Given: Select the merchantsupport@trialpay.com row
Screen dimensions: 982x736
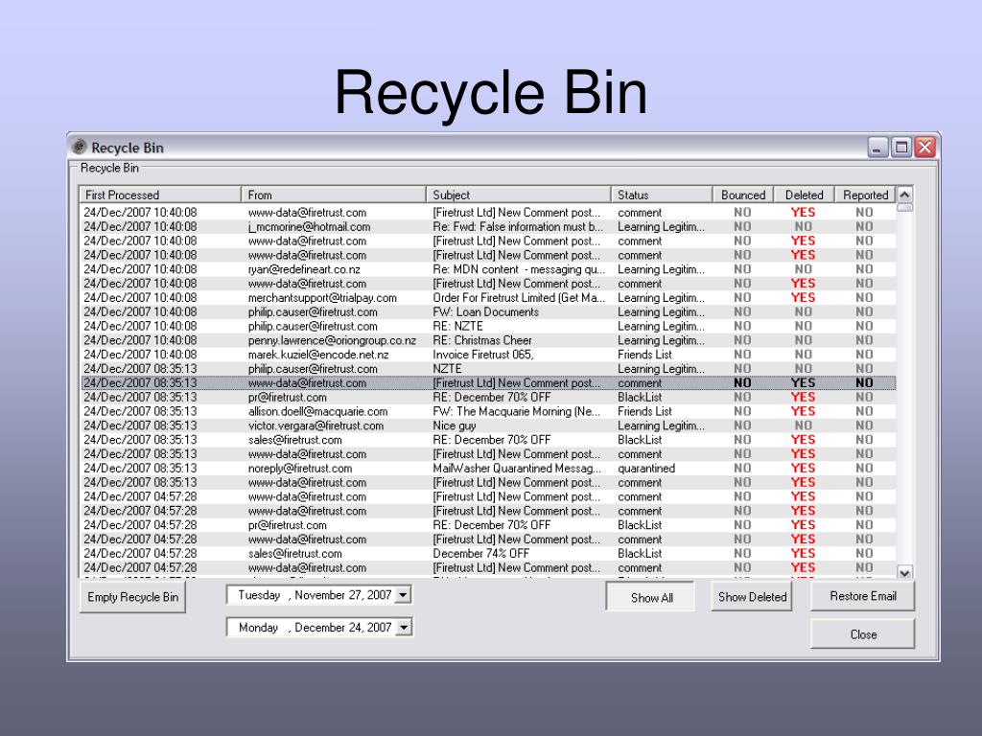Looking at the screenshot, I should coord(488,298).
